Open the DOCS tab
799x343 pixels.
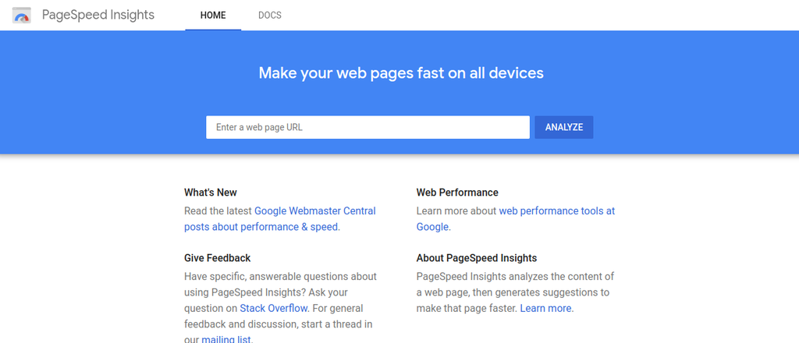click(x=270, y=16)
